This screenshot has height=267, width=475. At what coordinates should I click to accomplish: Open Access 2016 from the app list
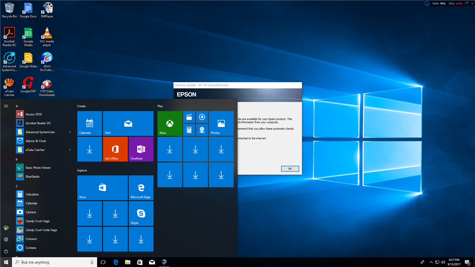tap(44, 114)
